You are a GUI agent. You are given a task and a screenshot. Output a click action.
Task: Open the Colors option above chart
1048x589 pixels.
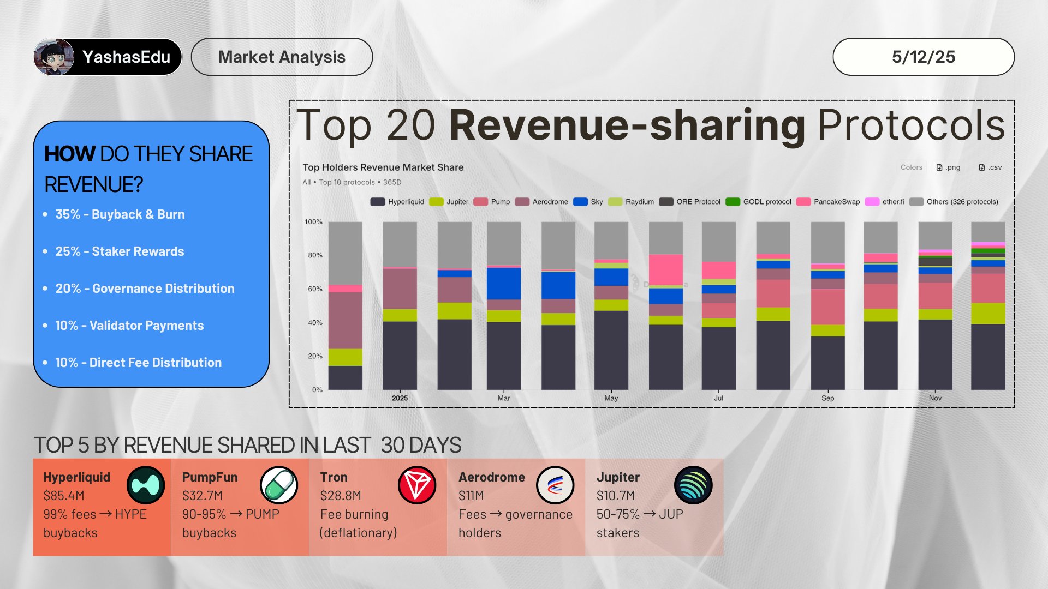[x=911, y=167]
